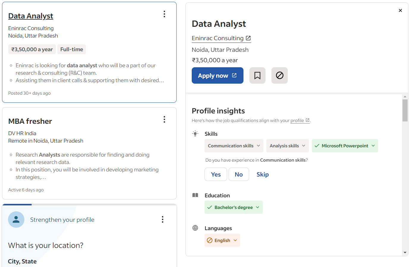This screenshot has height=267, width=412.
Task: Click the 'City, State' field label
Action: coord(22,261)
